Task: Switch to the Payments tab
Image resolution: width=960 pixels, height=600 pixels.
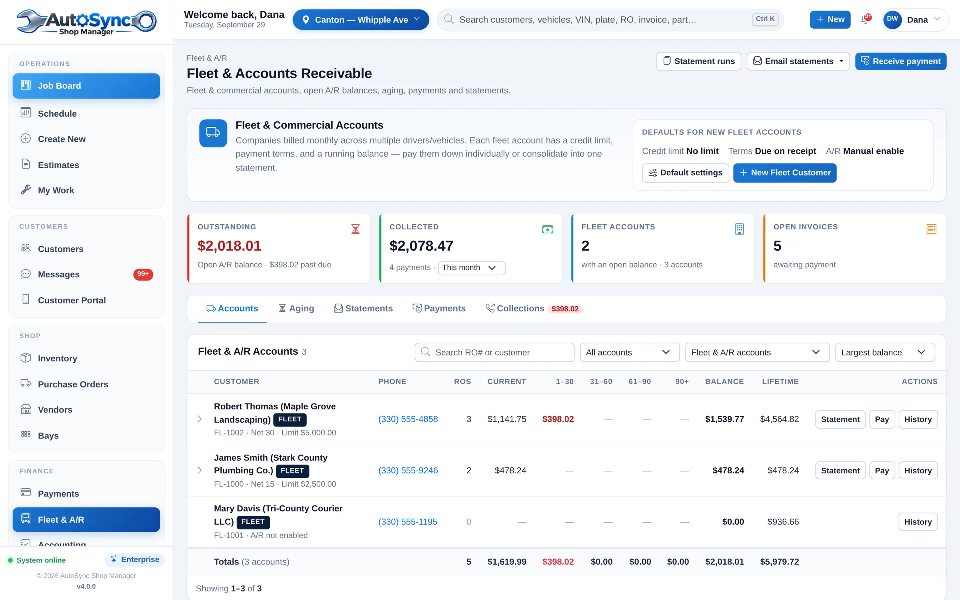Action: pyautogui.click(x=439, y=308)
